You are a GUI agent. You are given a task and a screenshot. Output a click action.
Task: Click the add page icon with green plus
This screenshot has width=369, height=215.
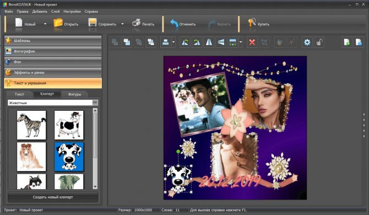pos(347,42)
